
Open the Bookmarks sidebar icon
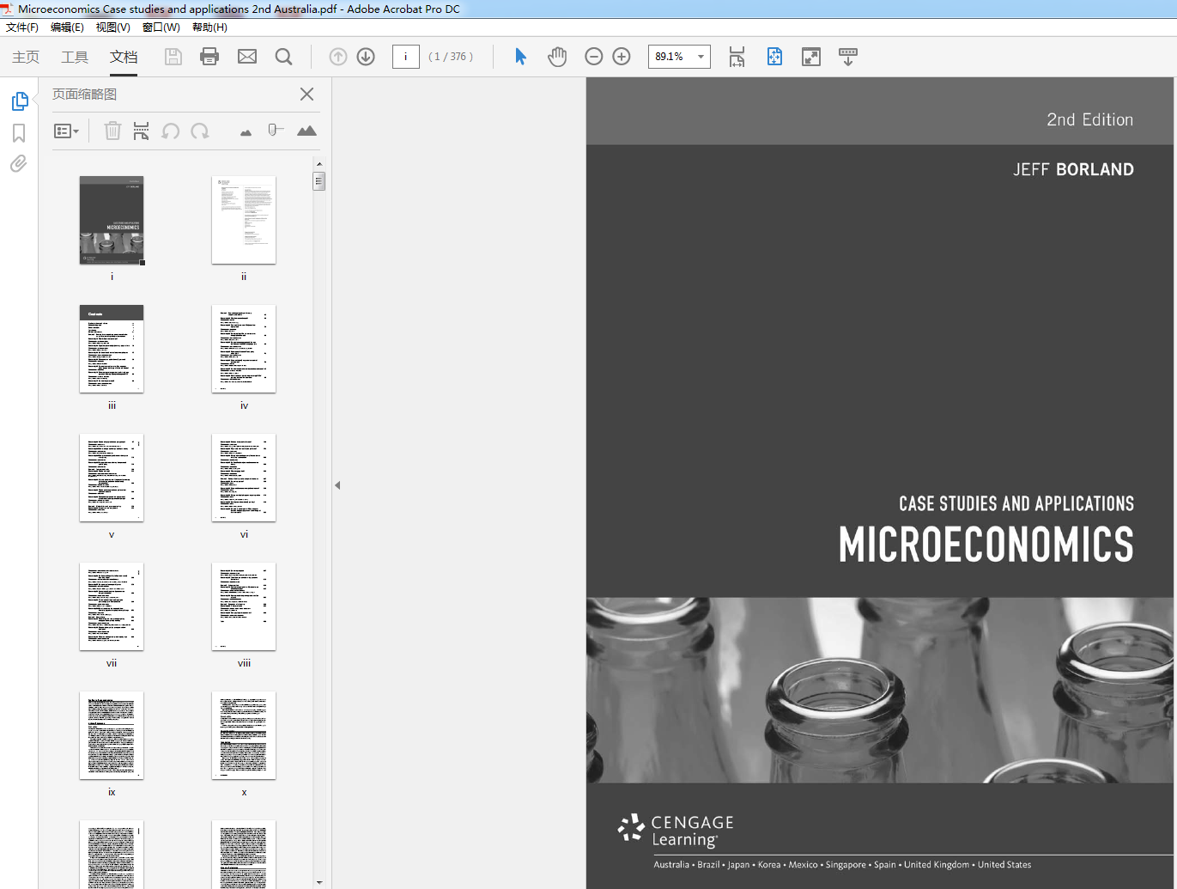coord(19,133)
